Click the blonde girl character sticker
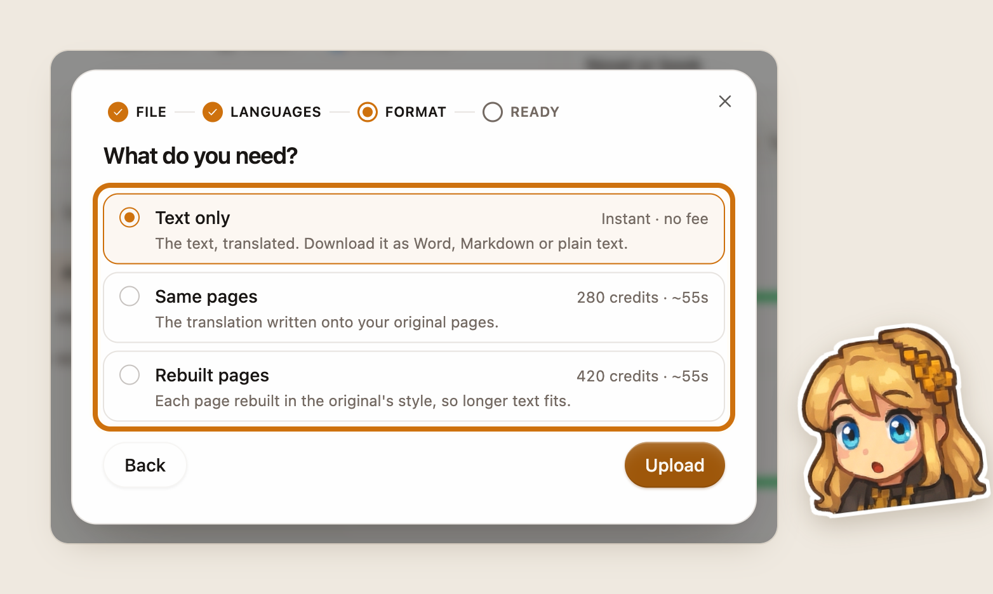 (895, 421)
